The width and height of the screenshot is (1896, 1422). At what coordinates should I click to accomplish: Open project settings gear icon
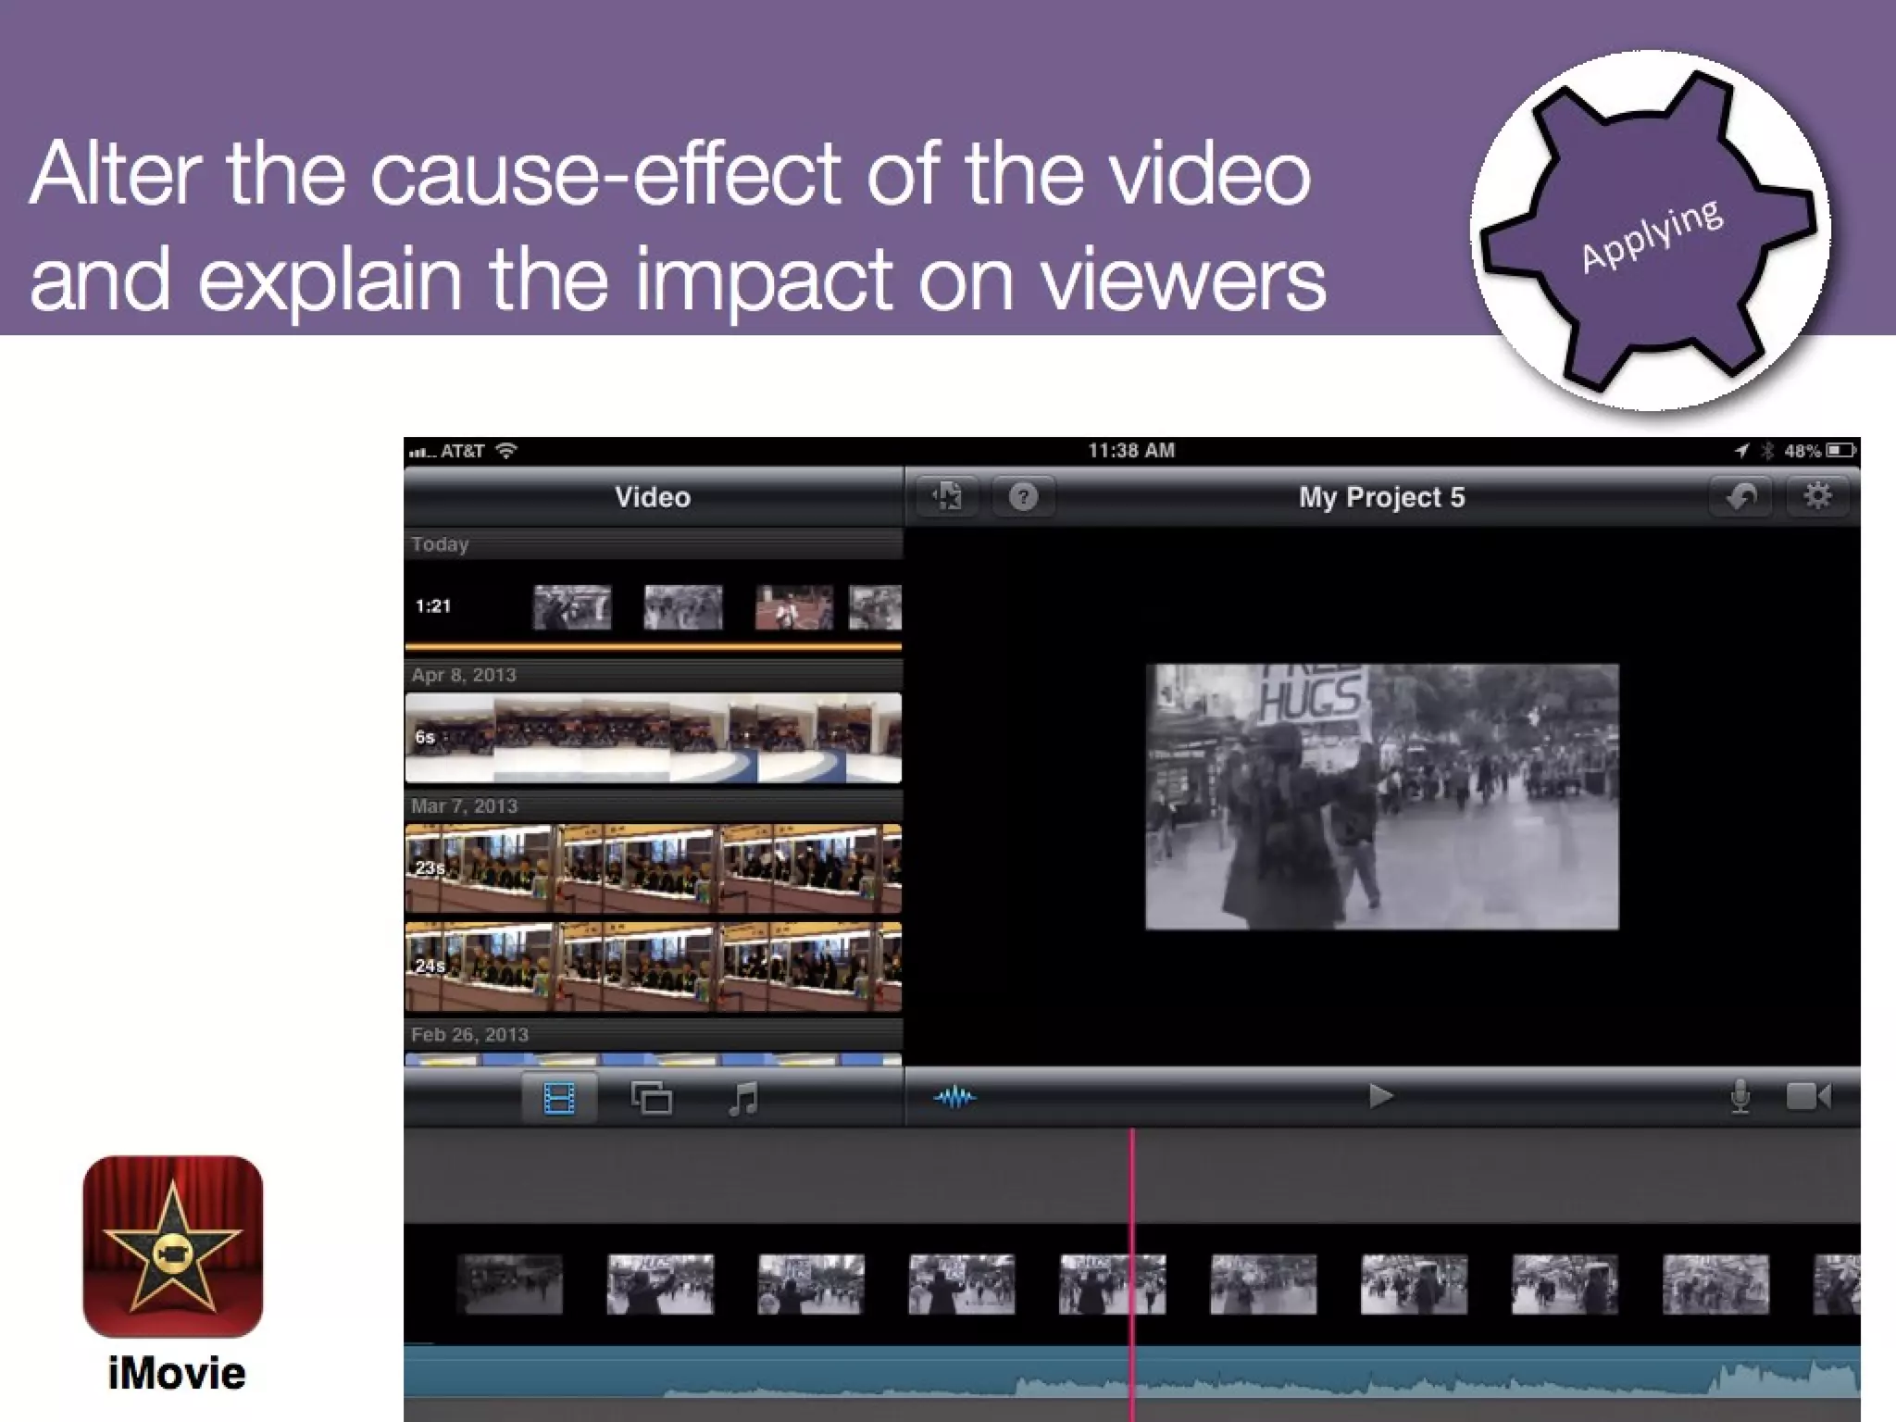[x=1818, y=497]
